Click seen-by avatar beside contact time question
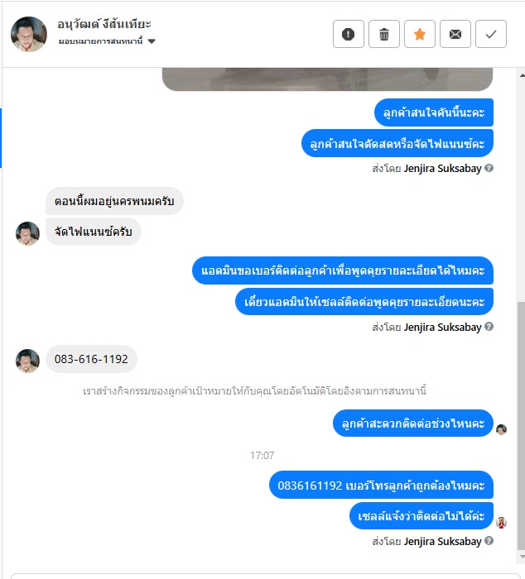525x579 pixels. pos(501,429)
